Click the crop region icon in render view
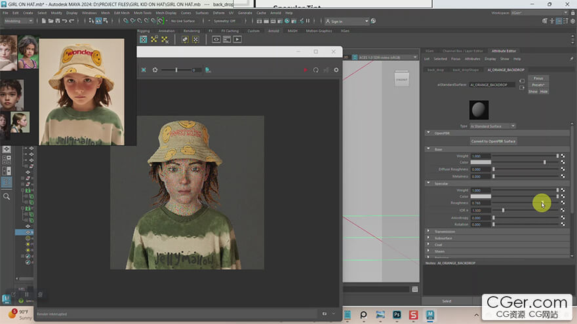This screenshot has height=324, width=577. pos(144,70)
